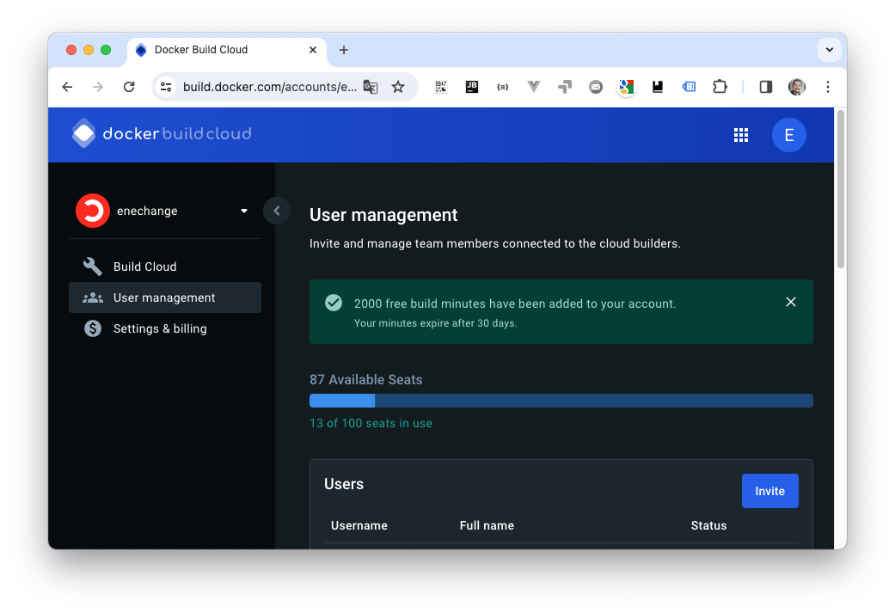Click the round gray mail extension icon
This screenshot has height=613, width=895.
click(595, 87)
